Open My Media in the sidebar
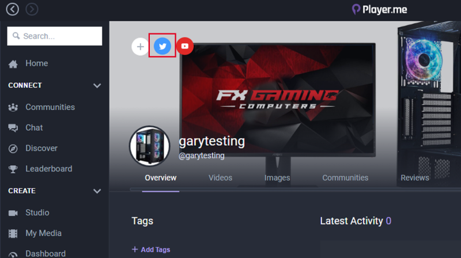This screenshot has height=258, width=461. [44, 233]
